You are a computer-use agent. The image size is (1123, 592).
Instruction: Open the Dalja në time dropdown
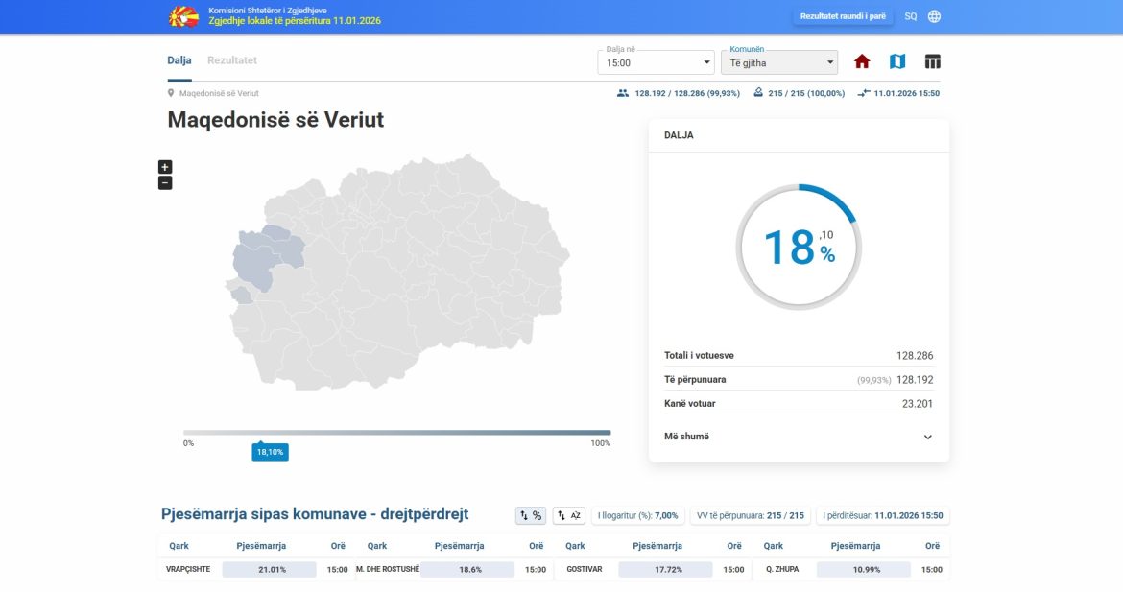click(x=656, y=62)
